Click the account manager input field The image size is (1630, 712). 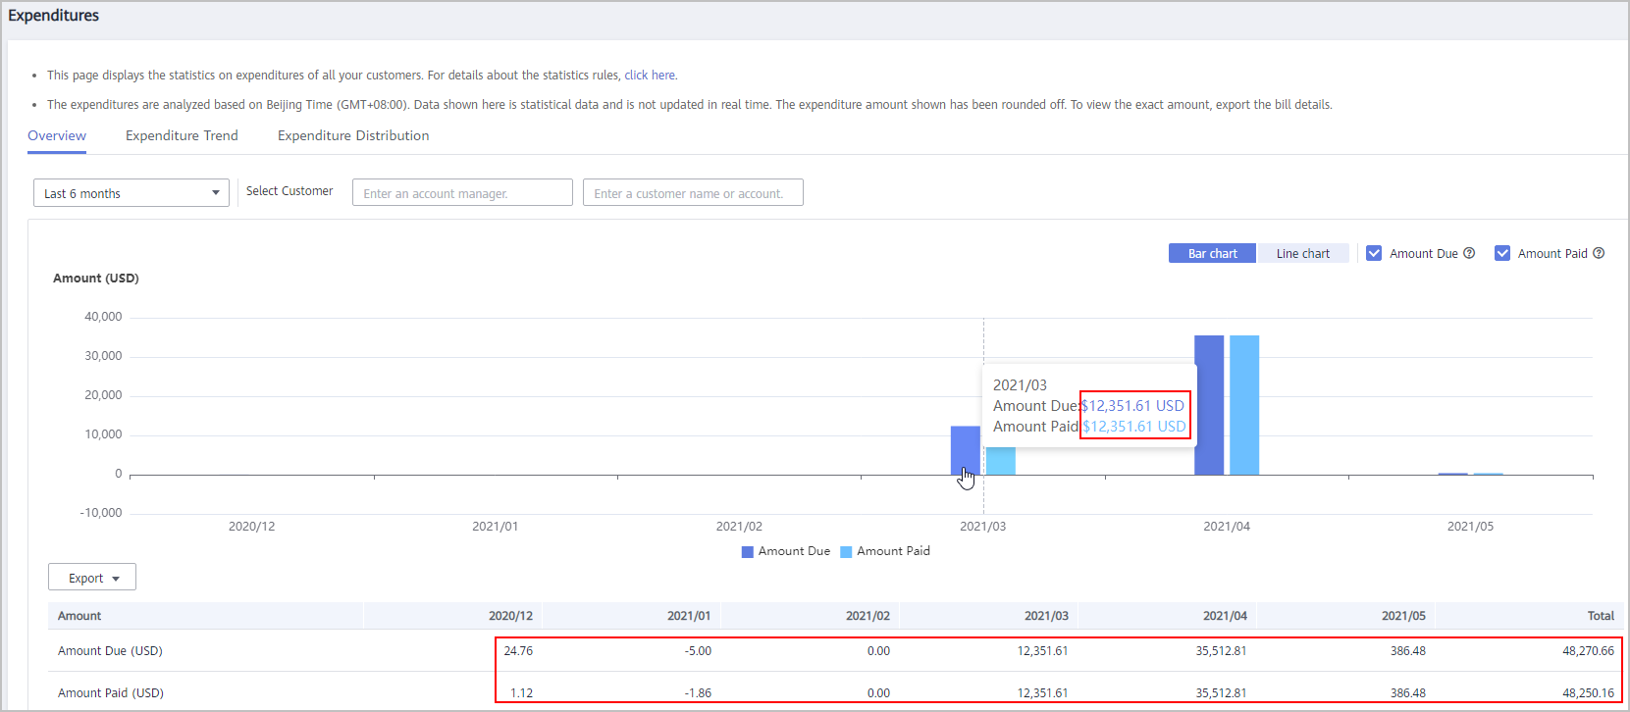462,193
